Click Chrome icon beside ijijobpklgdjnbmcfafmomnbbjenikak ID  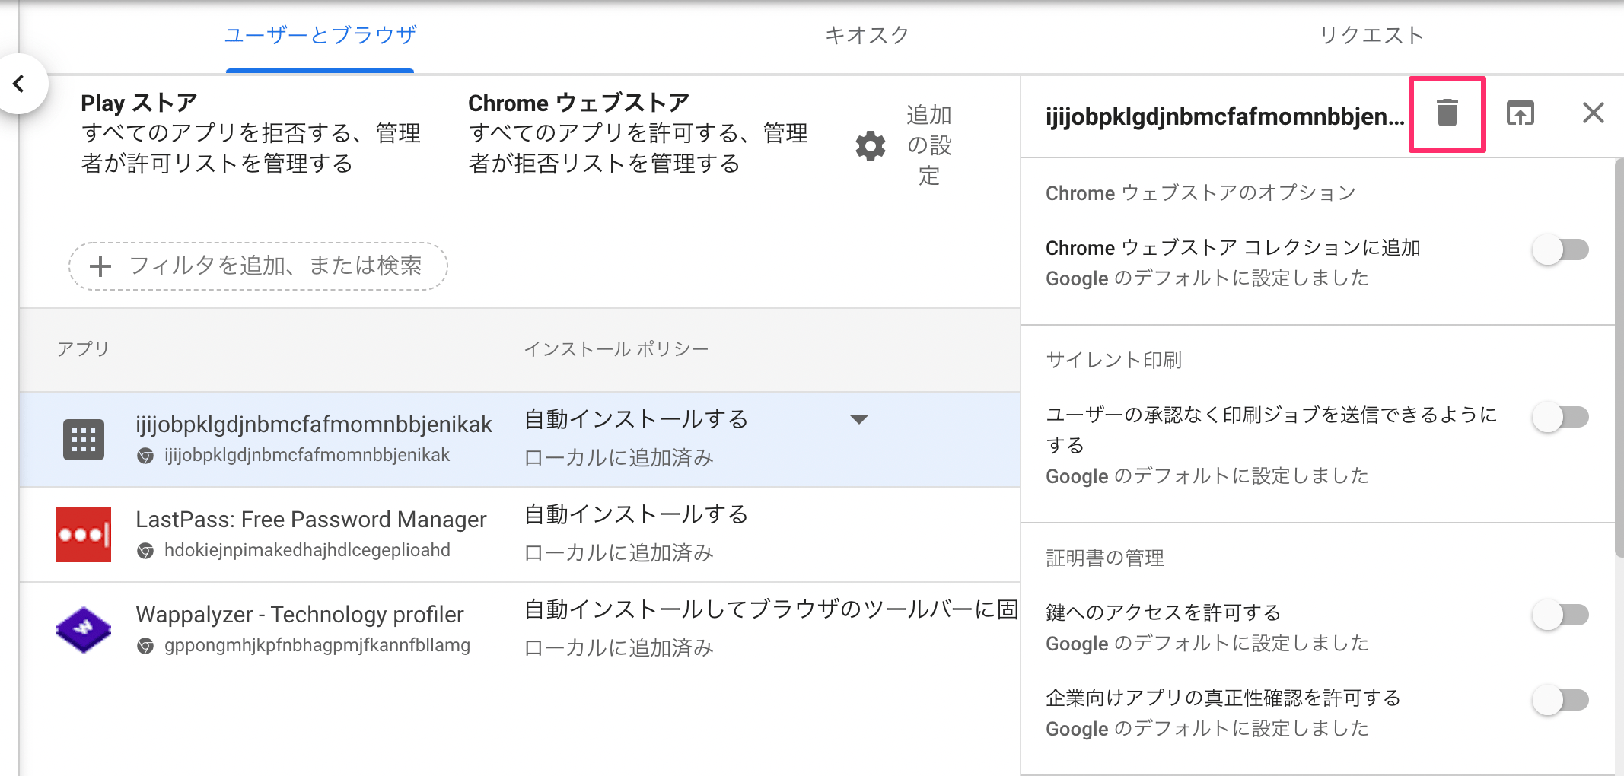pyautogui.click(x=145, y=456)
